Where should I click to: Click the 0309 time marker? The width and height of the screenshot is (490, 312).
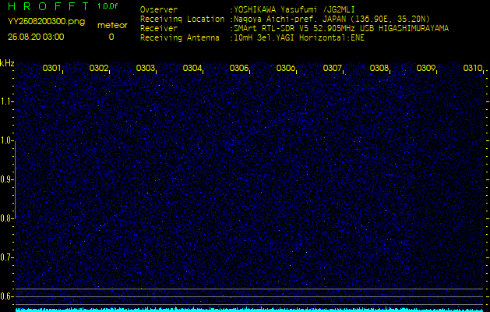(426, 68)
